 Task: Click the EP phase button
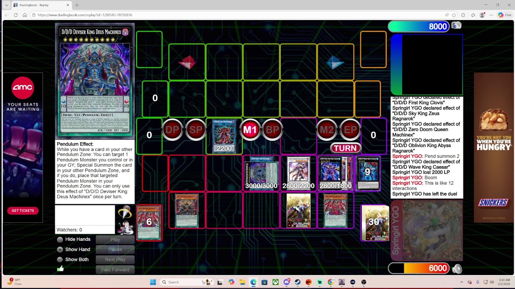point(350,130)
